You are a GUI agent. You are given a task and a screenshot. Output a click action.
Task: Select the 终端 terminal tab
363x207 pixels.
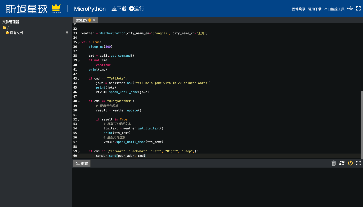82,163
